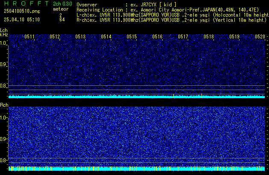
Task: Click the 0511 time marker
Action: pyautogui.click(x=30, y=37)
